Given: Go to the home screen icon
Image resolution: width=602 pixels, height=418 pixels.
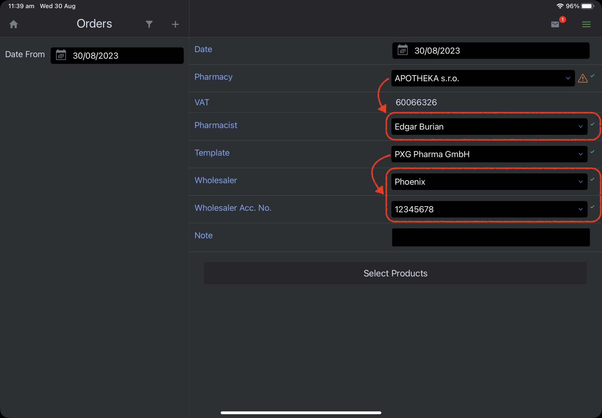Looking at the screenshot, I should pos(14,24).
